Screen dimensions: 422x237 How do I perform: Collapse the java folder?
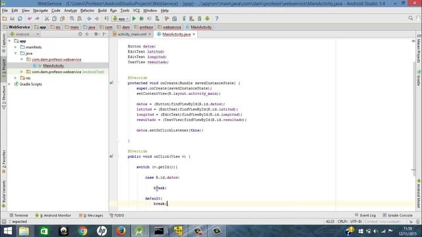pos(16,53)
